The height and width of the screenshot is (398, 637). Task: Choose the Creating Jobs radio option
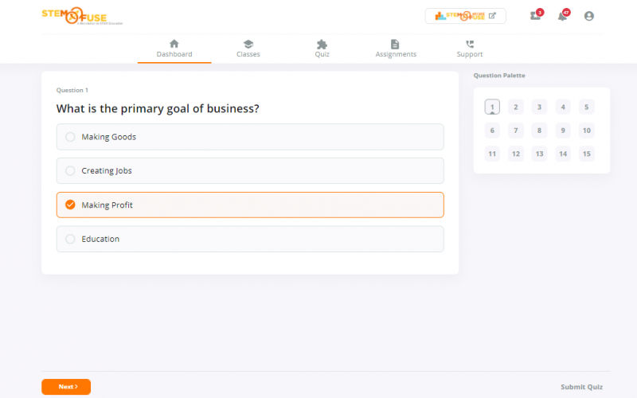click(70, 171)
